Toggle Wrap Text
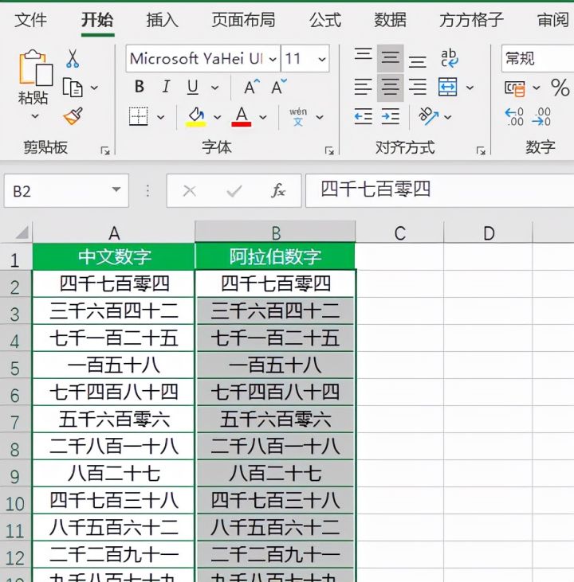 click(449, 58)
